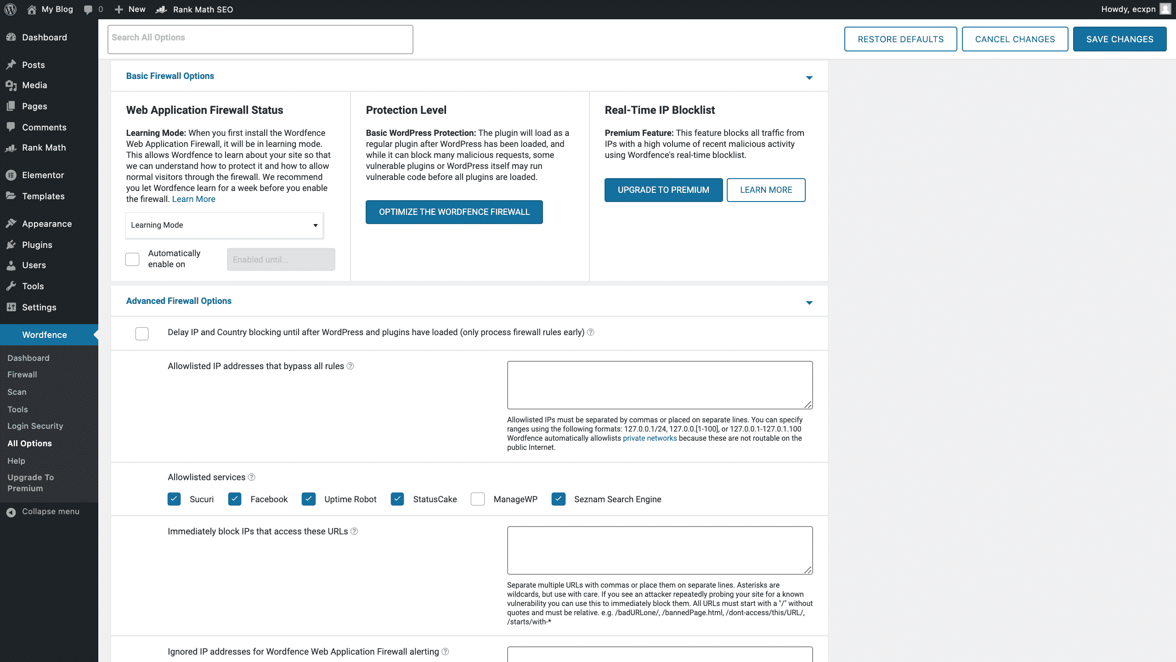1176x662 pixels.
Task: Open Login Security submenu item
Action: (35, 426)
